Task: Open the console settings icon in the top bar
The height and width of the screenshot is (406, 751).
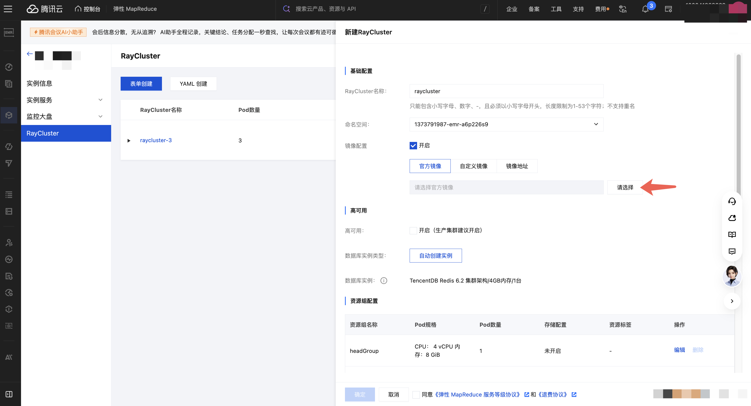Action: click(668, 9)
